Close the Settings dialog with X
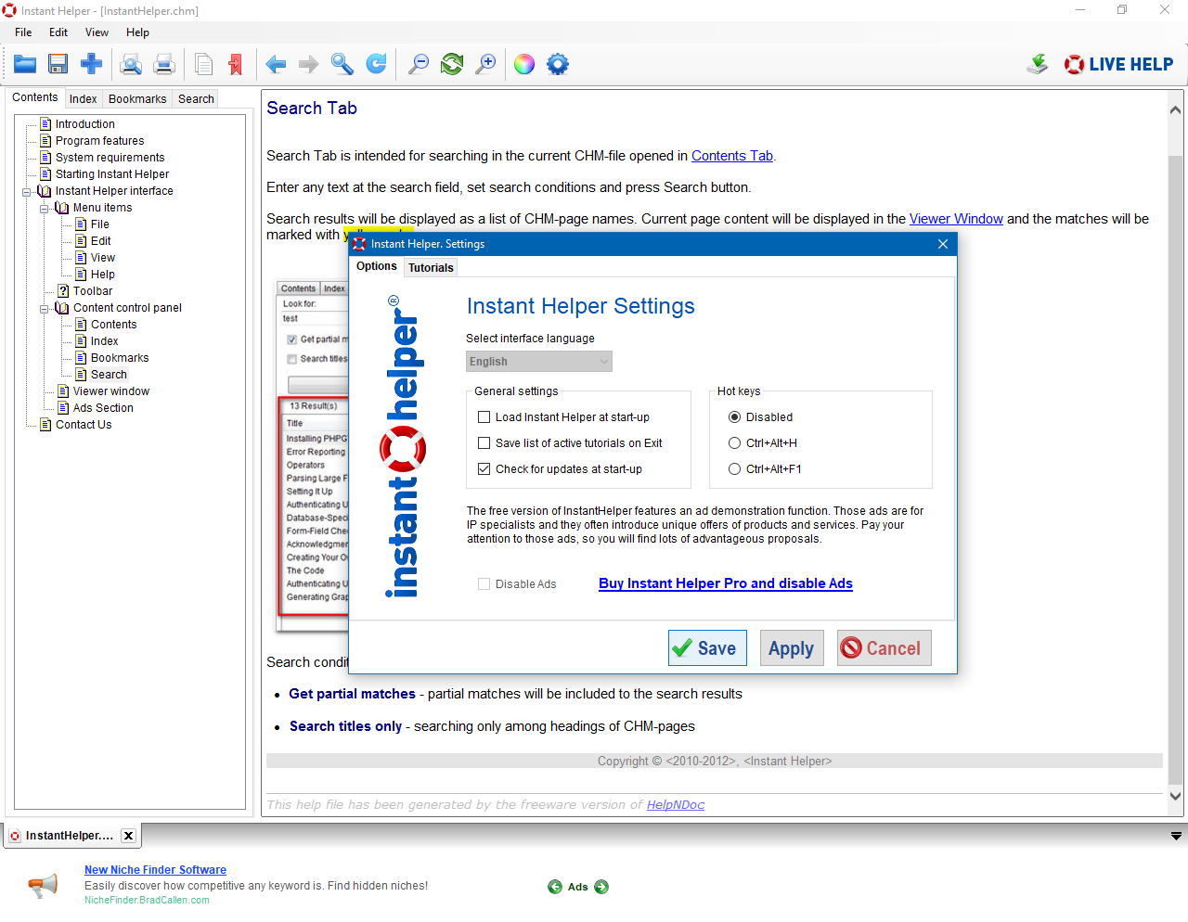1188x922 pixels. click(x=943, y=244)
